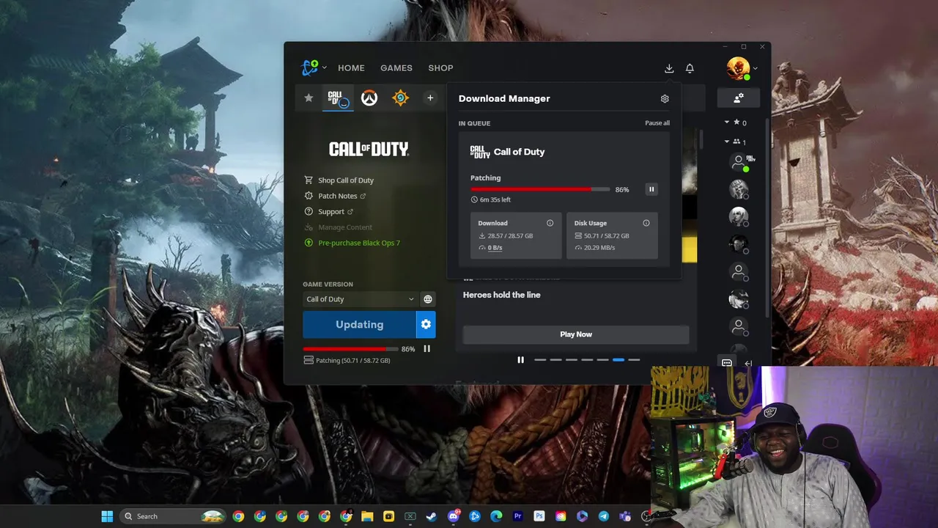Viewport: 938px width, 528px height.
Task: Click the "Heroes hold the line" headline
Action: coord(501,295)
